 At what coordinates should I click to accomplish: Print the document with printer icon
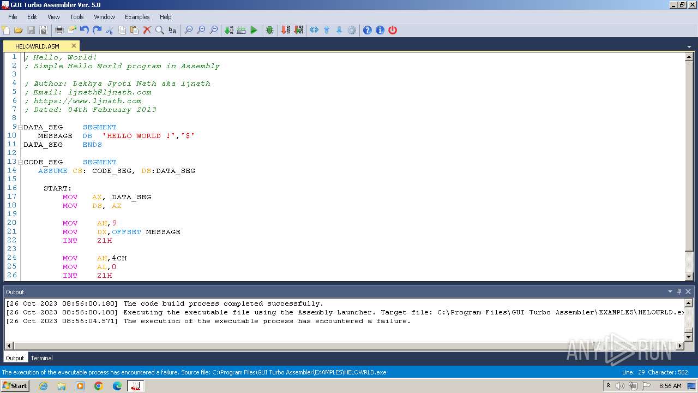coord(59,30)
